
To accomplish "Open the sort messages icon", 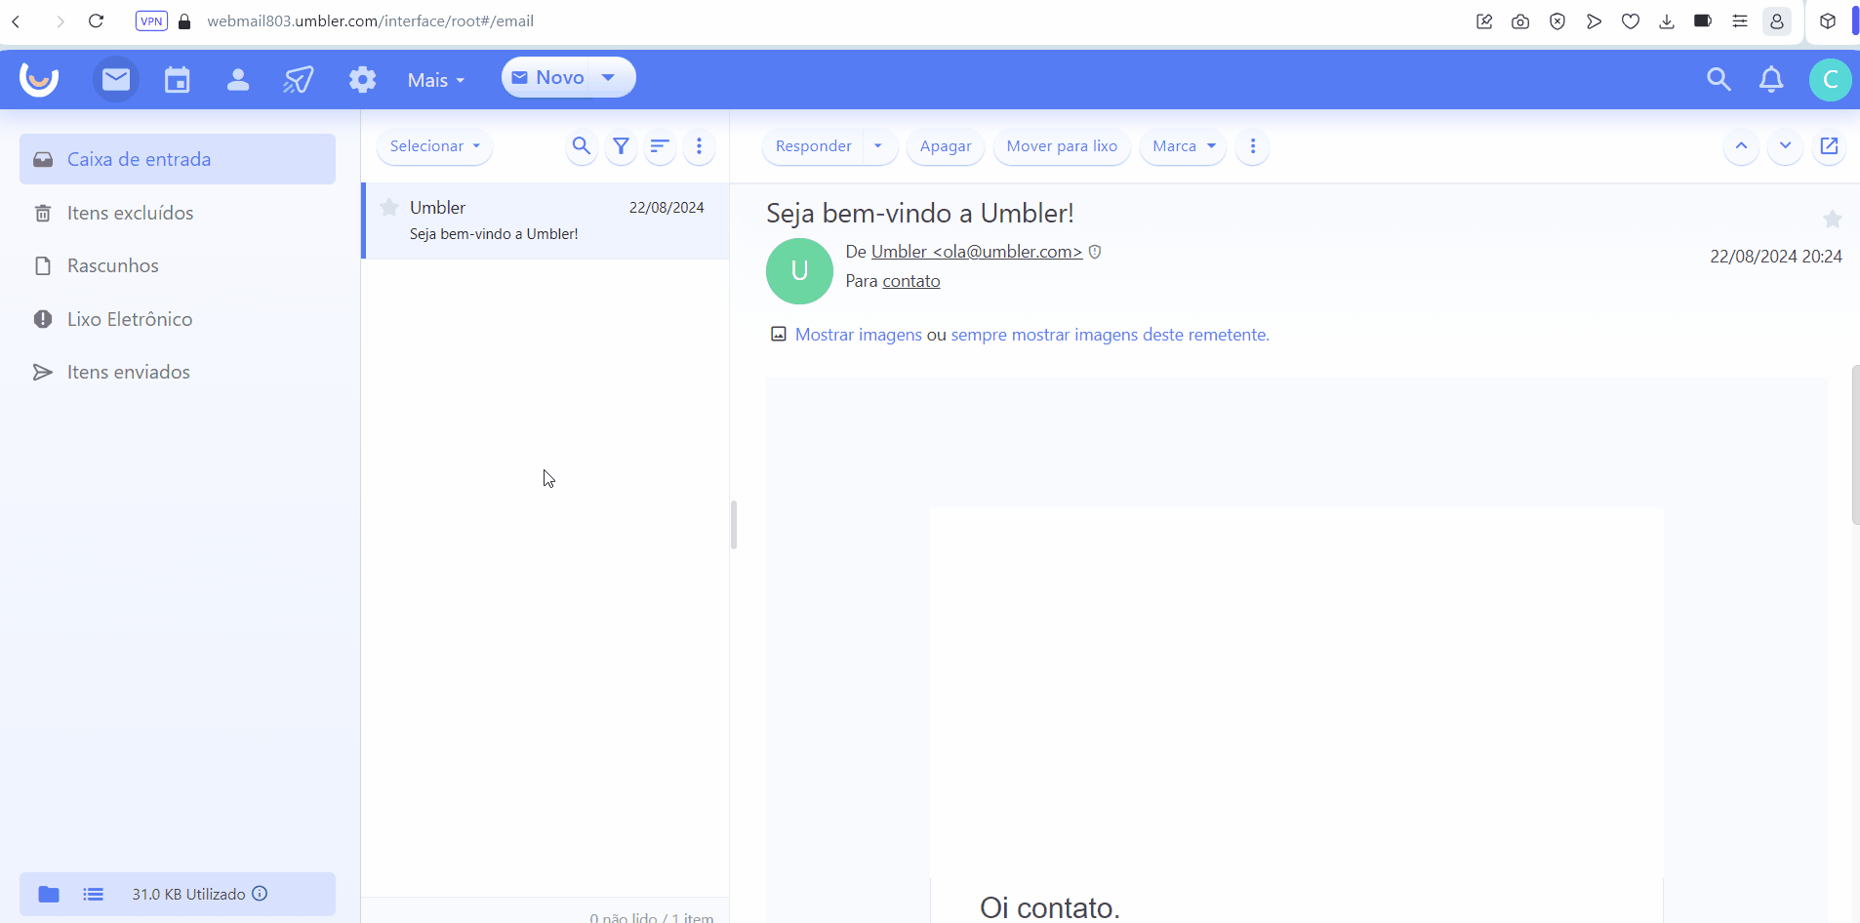I will click(660, 146).
